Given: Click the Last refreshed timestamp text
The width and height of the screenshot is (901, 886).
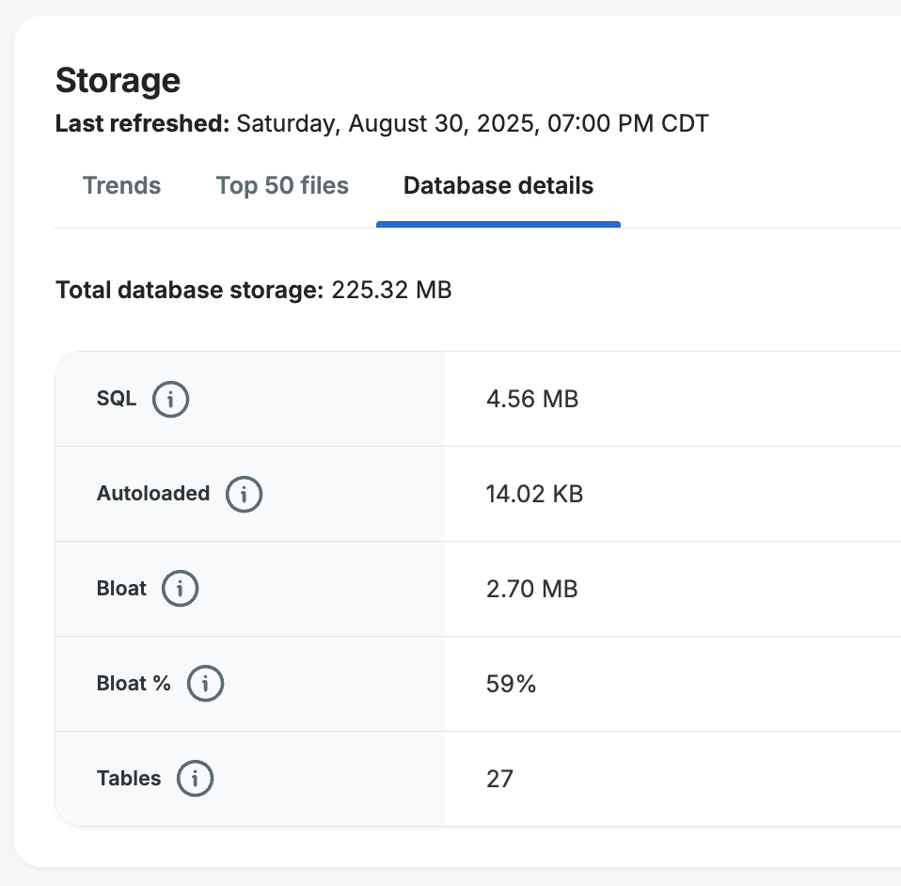Looking at the screenshot, I should [x=472, y=123].
